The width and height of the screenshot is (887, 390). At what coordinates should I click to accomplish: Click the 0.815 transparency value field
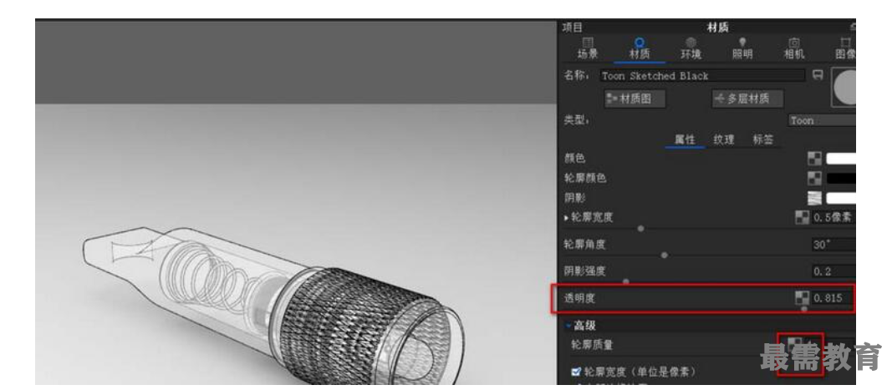point(832,298)
